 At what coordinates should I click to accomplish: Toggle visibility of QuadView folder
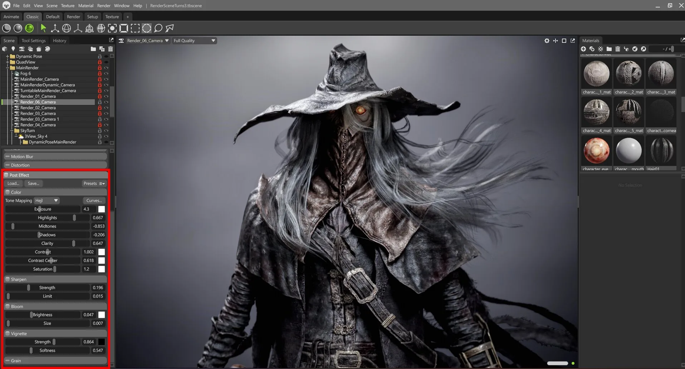point(106,62)
